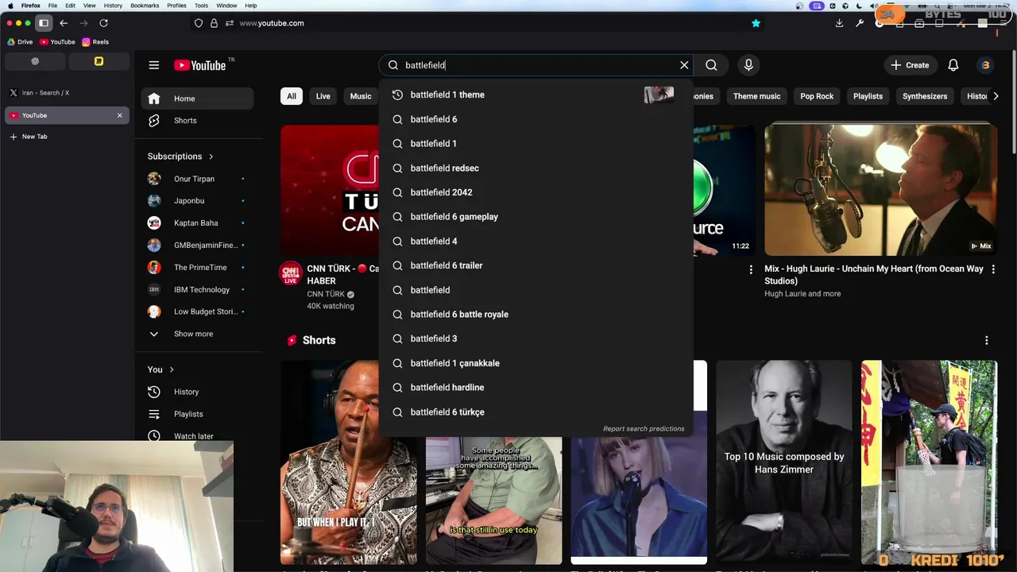1017x572 pixels.
Task: Open the Bookmarks menu in menu bar
Action: [x=145, y=6]
